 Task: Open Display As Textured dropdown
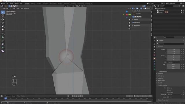point(175,95)
